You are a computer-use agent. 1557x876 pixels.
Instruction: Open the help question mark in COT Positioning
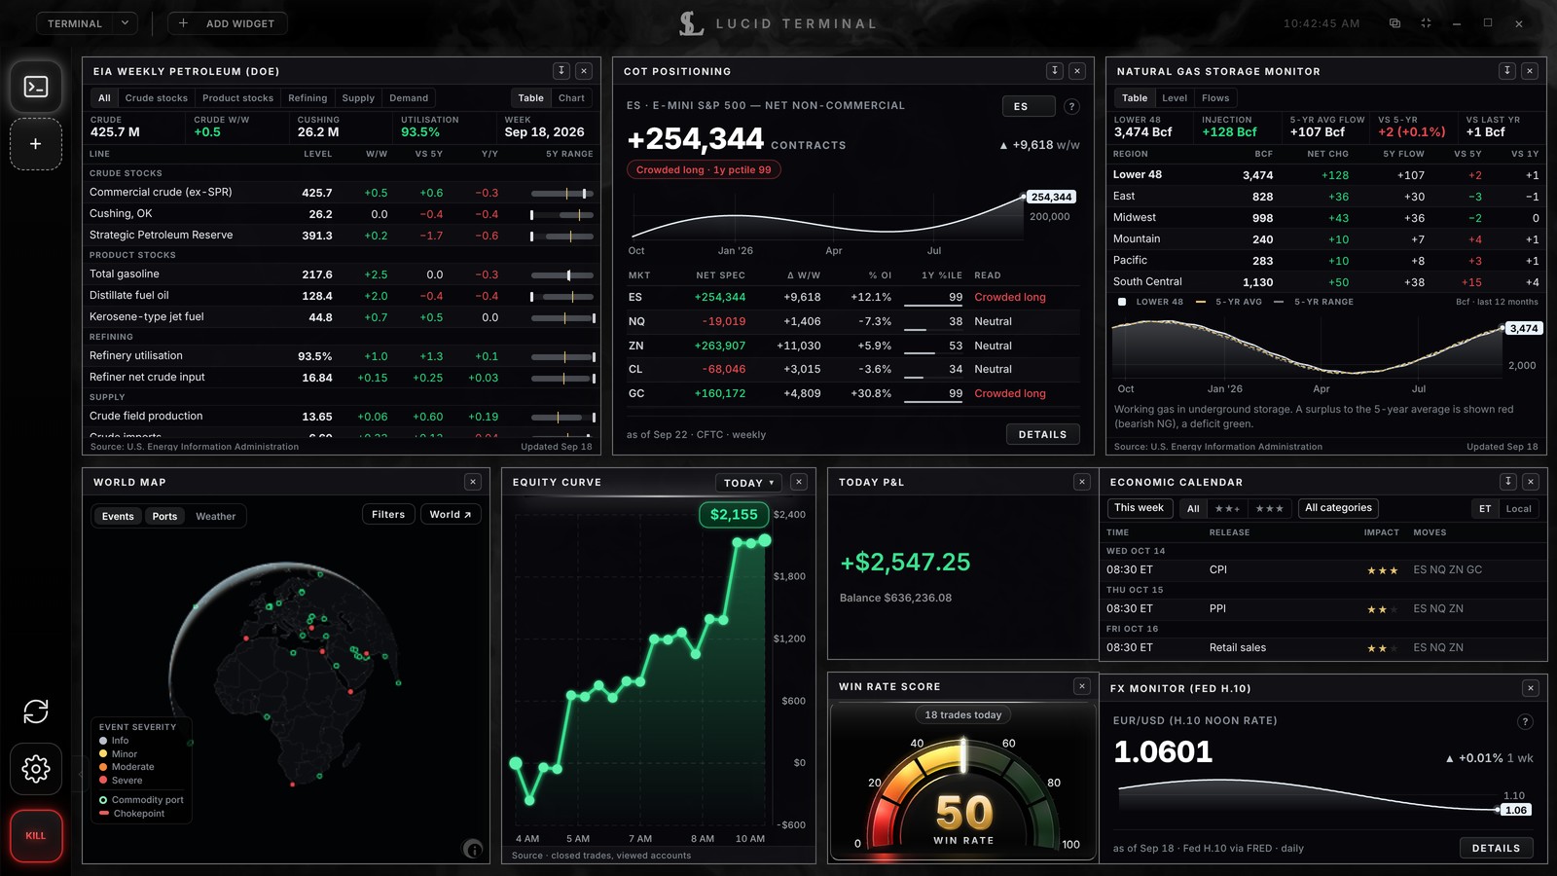[1071, 106]
